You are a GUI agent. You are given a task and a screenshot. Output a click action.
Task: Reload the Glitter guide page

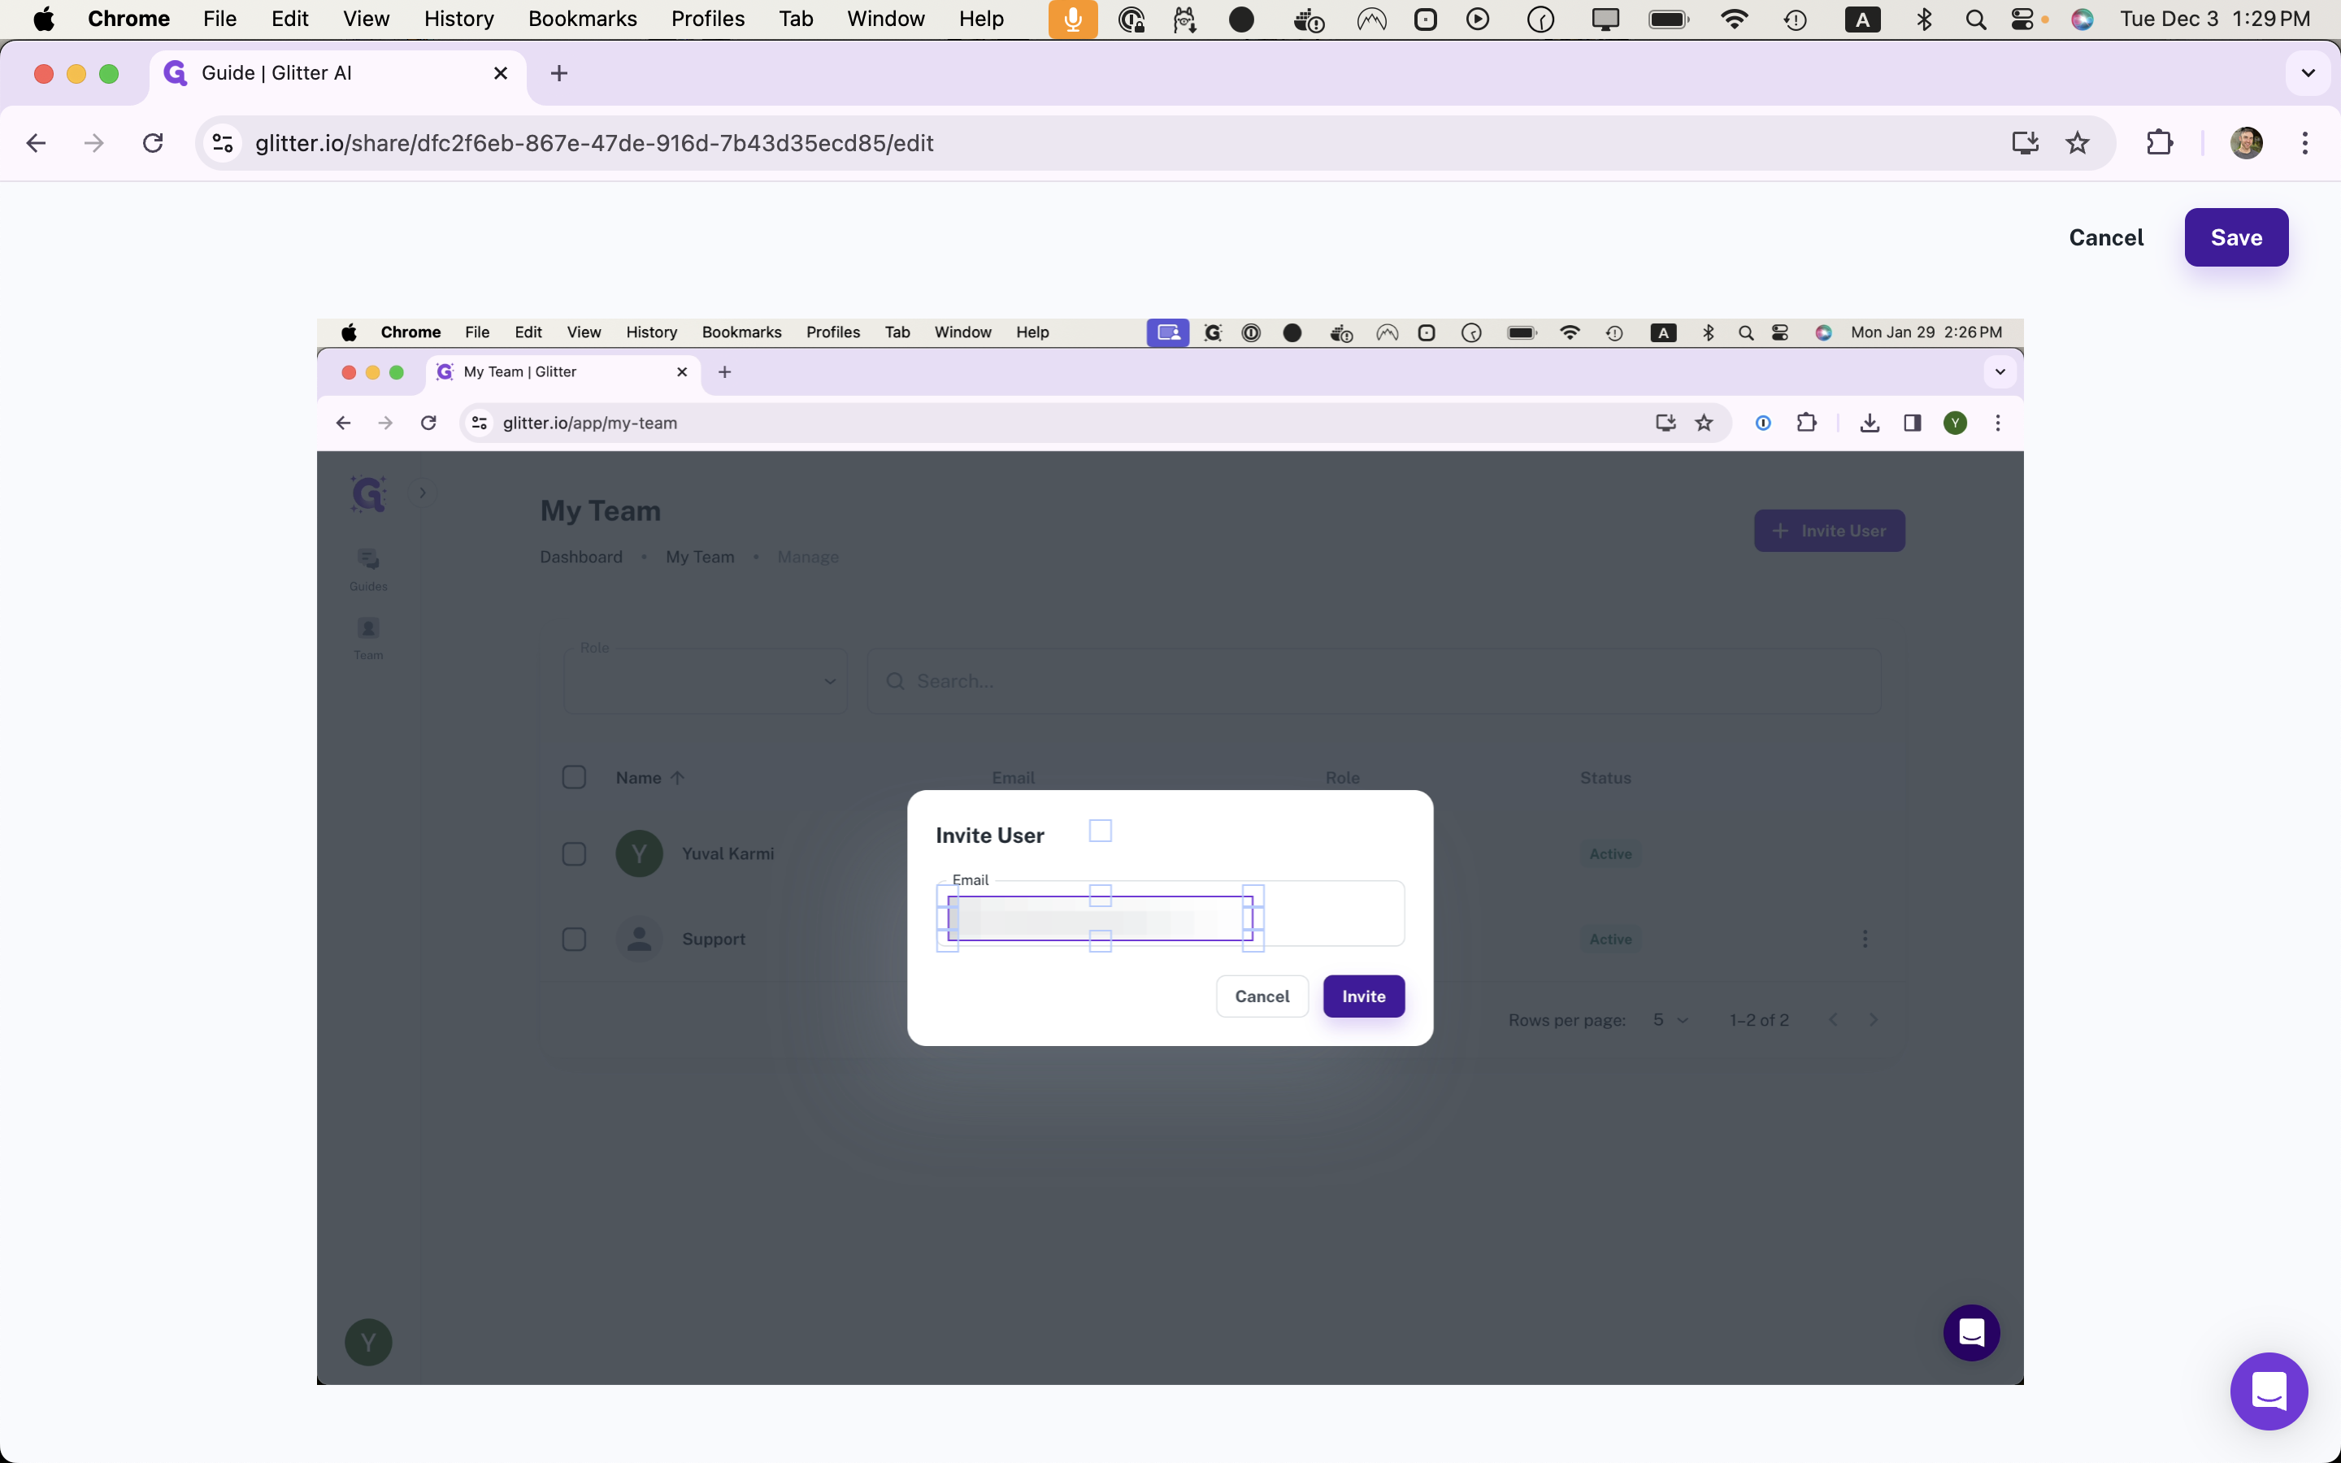tap(153, 143)
